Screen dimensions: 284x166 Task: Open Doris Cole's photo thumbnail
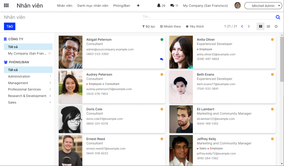click(70, 119)
